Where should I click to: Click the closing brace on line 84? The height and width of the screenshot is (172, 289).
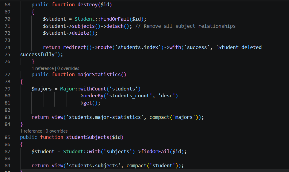(22, 124)
